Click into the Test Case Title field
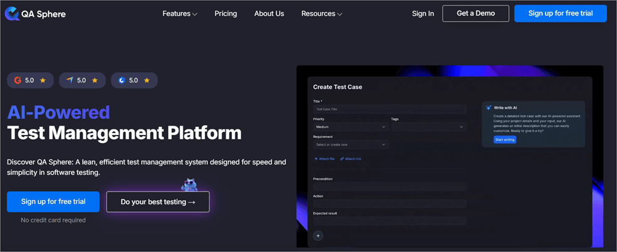 point(389,109)
